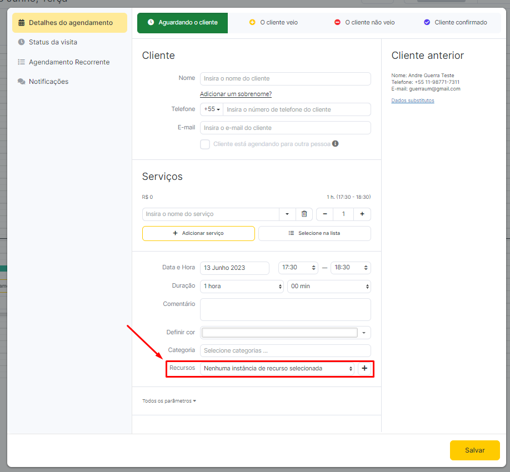Select O cliente veio status
The image size is (510, 472).
[273, 22]
